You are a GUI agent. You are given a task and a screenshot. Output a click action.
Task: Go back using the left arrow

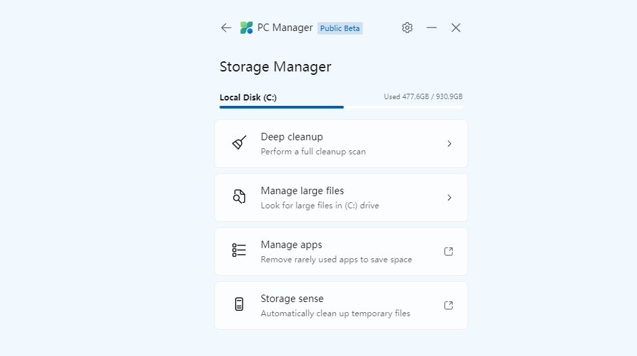tap(226, 28)
